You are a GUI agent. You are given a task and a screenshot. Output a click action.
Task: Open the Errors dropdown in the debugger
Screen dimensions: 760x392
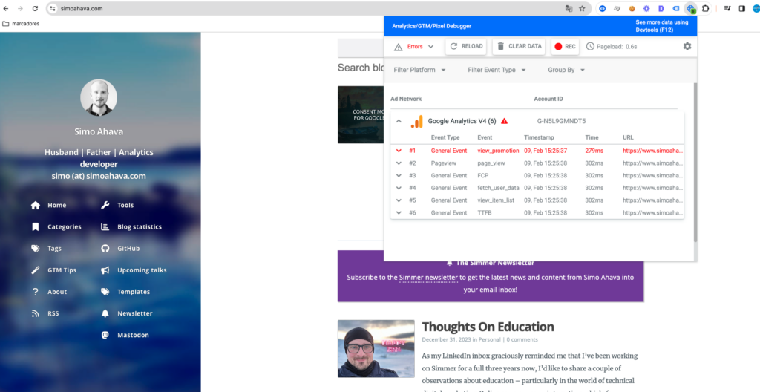414,47
